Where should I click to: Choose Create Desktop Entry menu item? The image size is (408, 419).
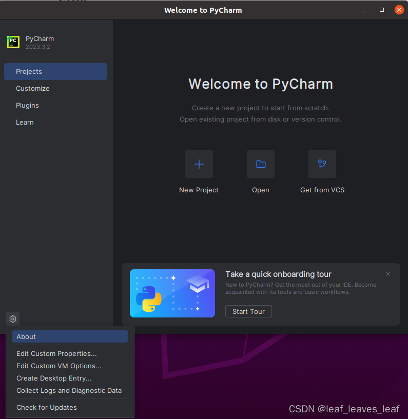coord(70,378)
